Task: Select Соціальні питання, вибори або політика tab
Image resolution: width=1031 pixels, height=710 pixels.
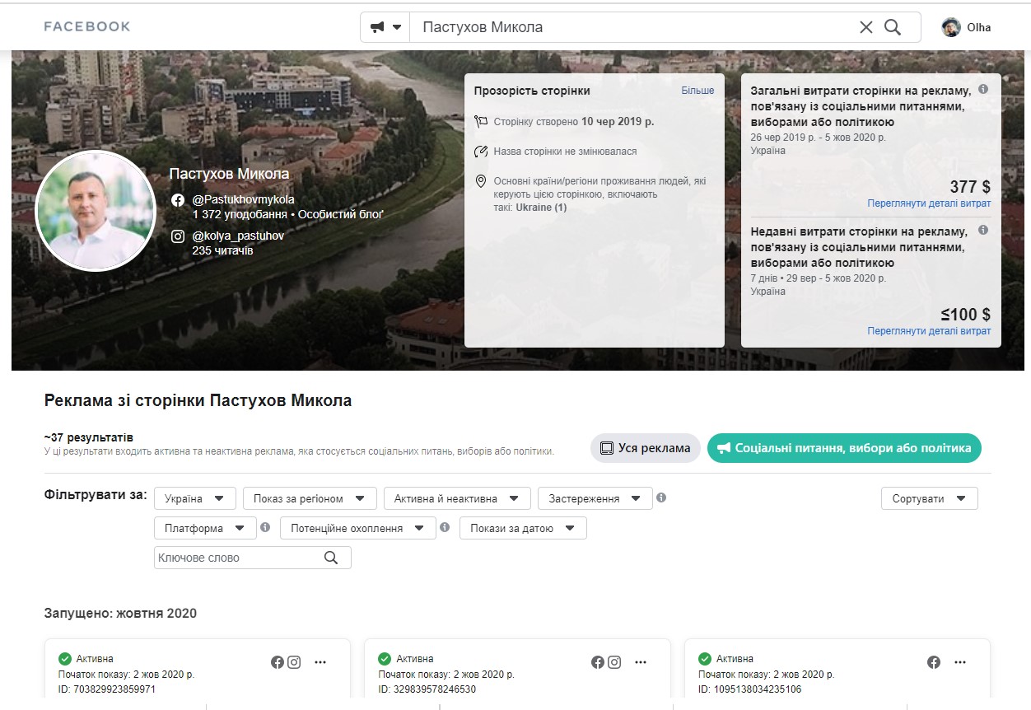Action: tap(844, 448)
